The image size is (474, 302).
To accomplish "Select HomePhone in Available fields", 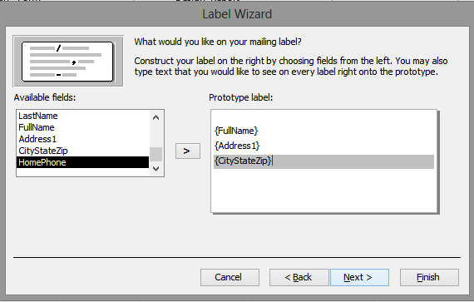I will [x=82, y=162].
